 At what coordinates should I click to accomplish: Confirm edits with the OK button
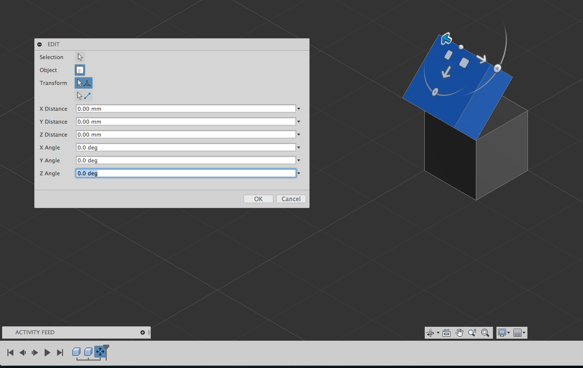click(x=258, y=199)
